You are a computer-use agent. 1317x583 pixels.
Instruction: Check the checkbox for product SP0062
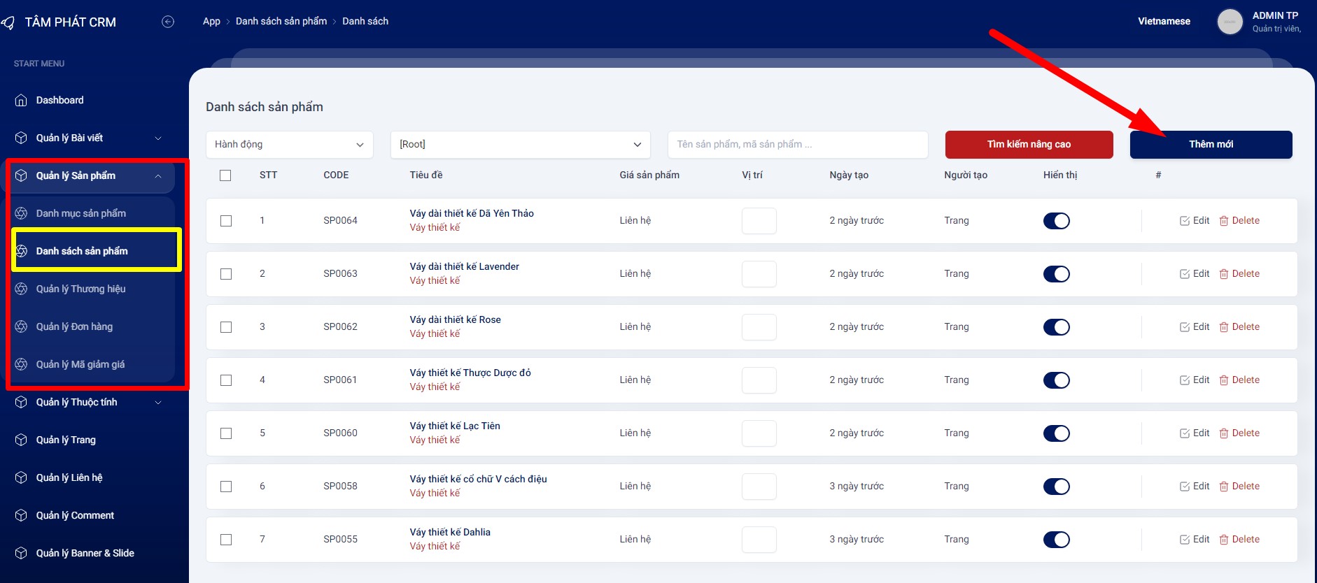coord(226,327)
